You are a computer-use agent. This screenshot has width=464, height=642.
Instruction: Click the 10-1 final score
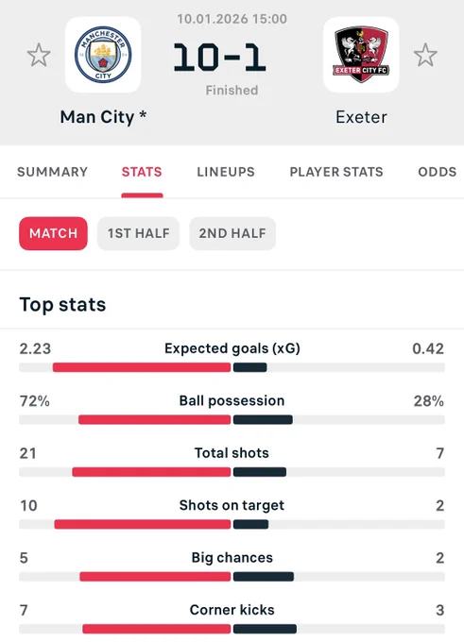tap(219, 58)
